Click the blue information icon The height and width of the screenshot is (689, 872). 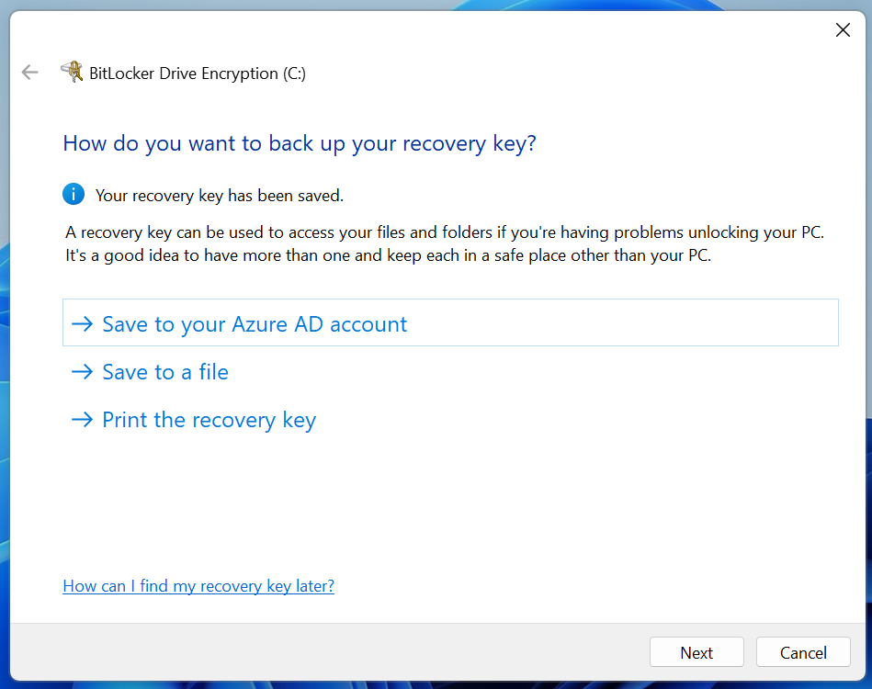74,194
